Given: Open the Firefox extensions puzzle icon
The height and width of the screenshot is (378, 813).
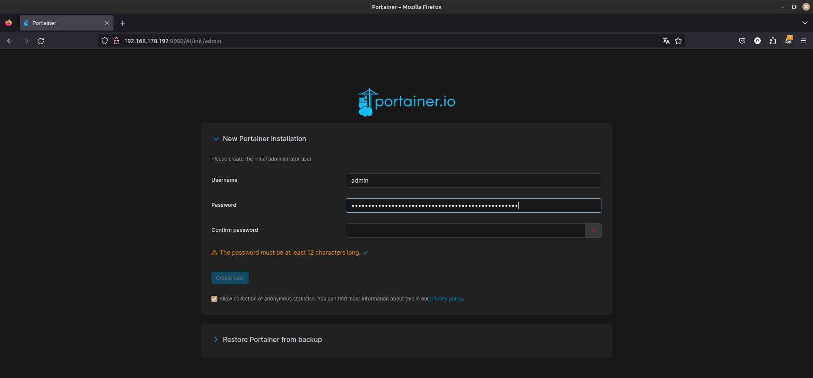Looking at the screenshot, I should click(773, 41).
